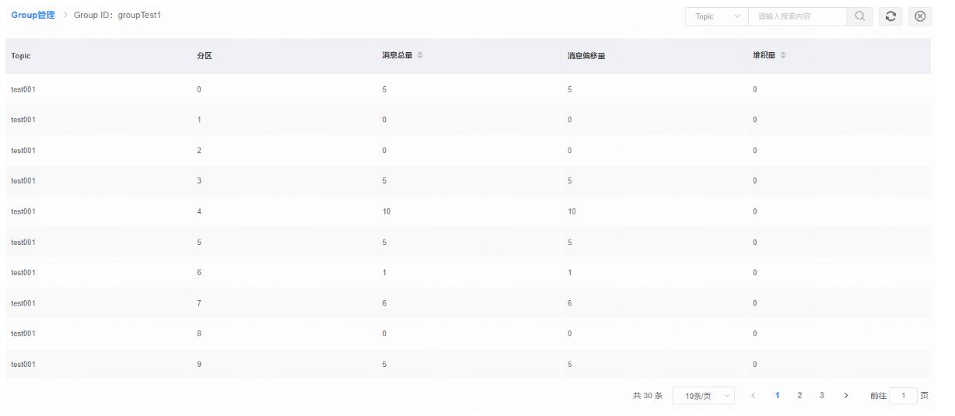Open the Topic search type dropdown
955x416 pixels.
[716, 16]
